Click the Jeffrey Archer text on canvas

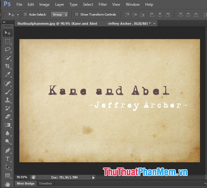click(138, 106)
